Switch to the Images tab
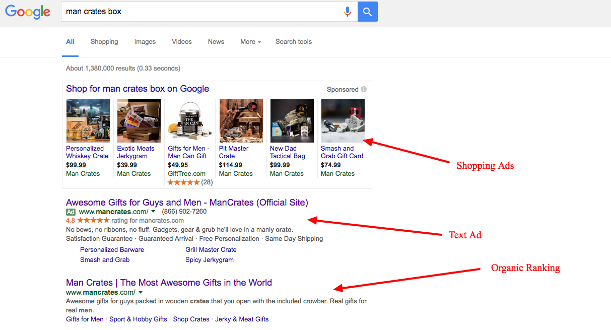This screenshot has height=330, width=611. pyautogui.click(x=145, y=42)
